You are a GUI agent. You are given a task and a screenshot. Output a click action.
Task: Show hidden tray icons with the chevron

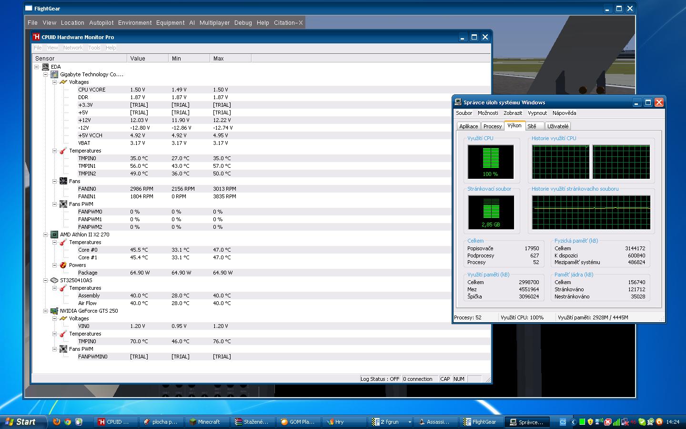coord(573,422)
